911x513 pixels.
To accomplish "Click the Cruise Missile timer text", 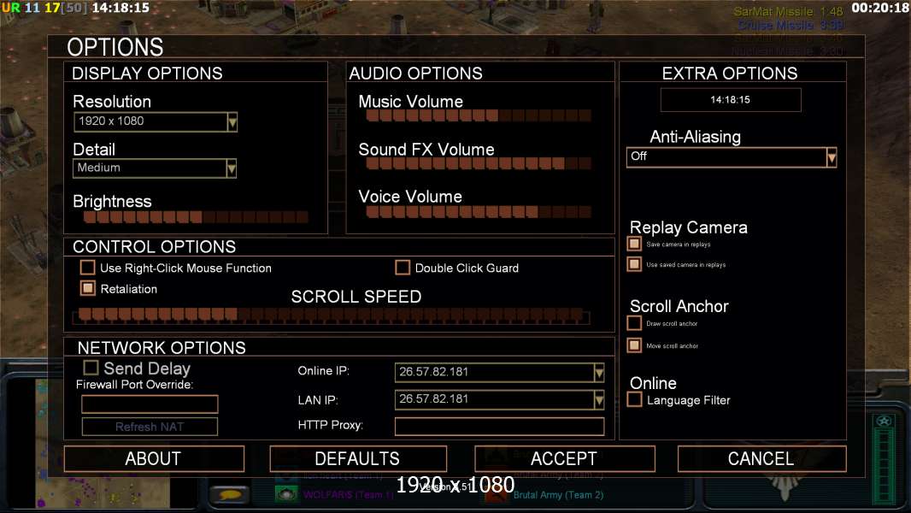I will 791,25.
